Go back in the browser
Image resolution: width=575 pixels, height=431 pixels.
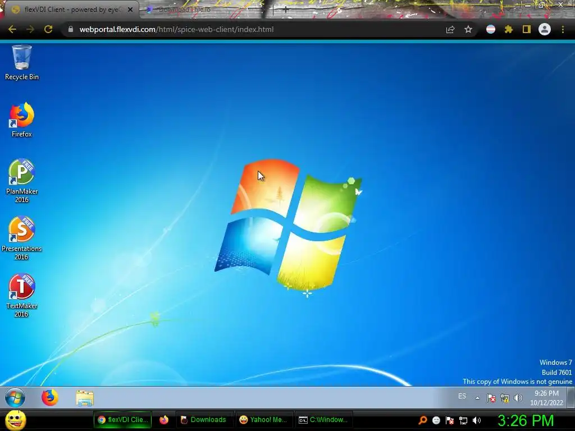[12, 29]
